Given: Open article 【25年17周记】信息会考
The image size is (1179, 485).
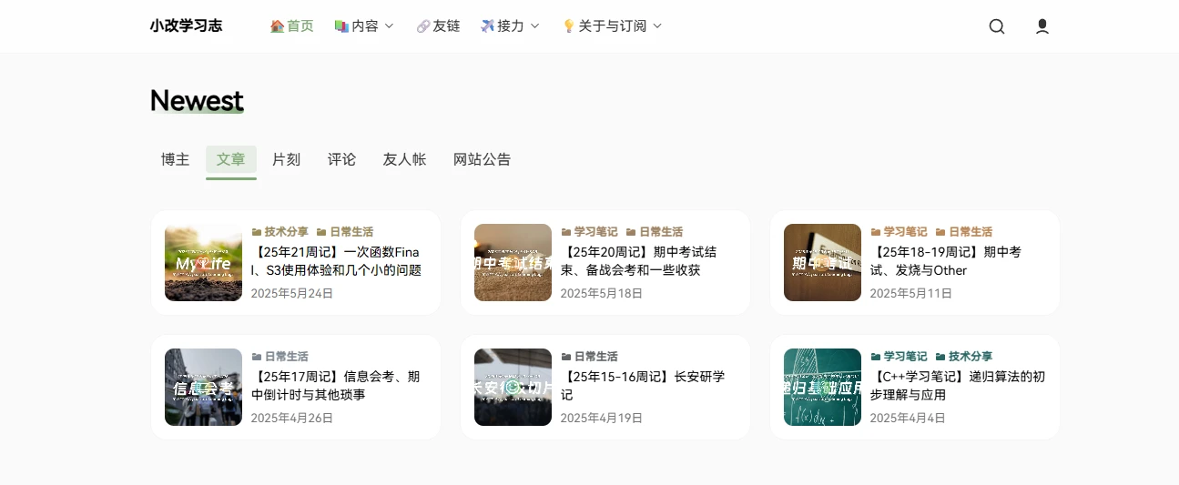Looking at the screenshot, I should [335, 386].
